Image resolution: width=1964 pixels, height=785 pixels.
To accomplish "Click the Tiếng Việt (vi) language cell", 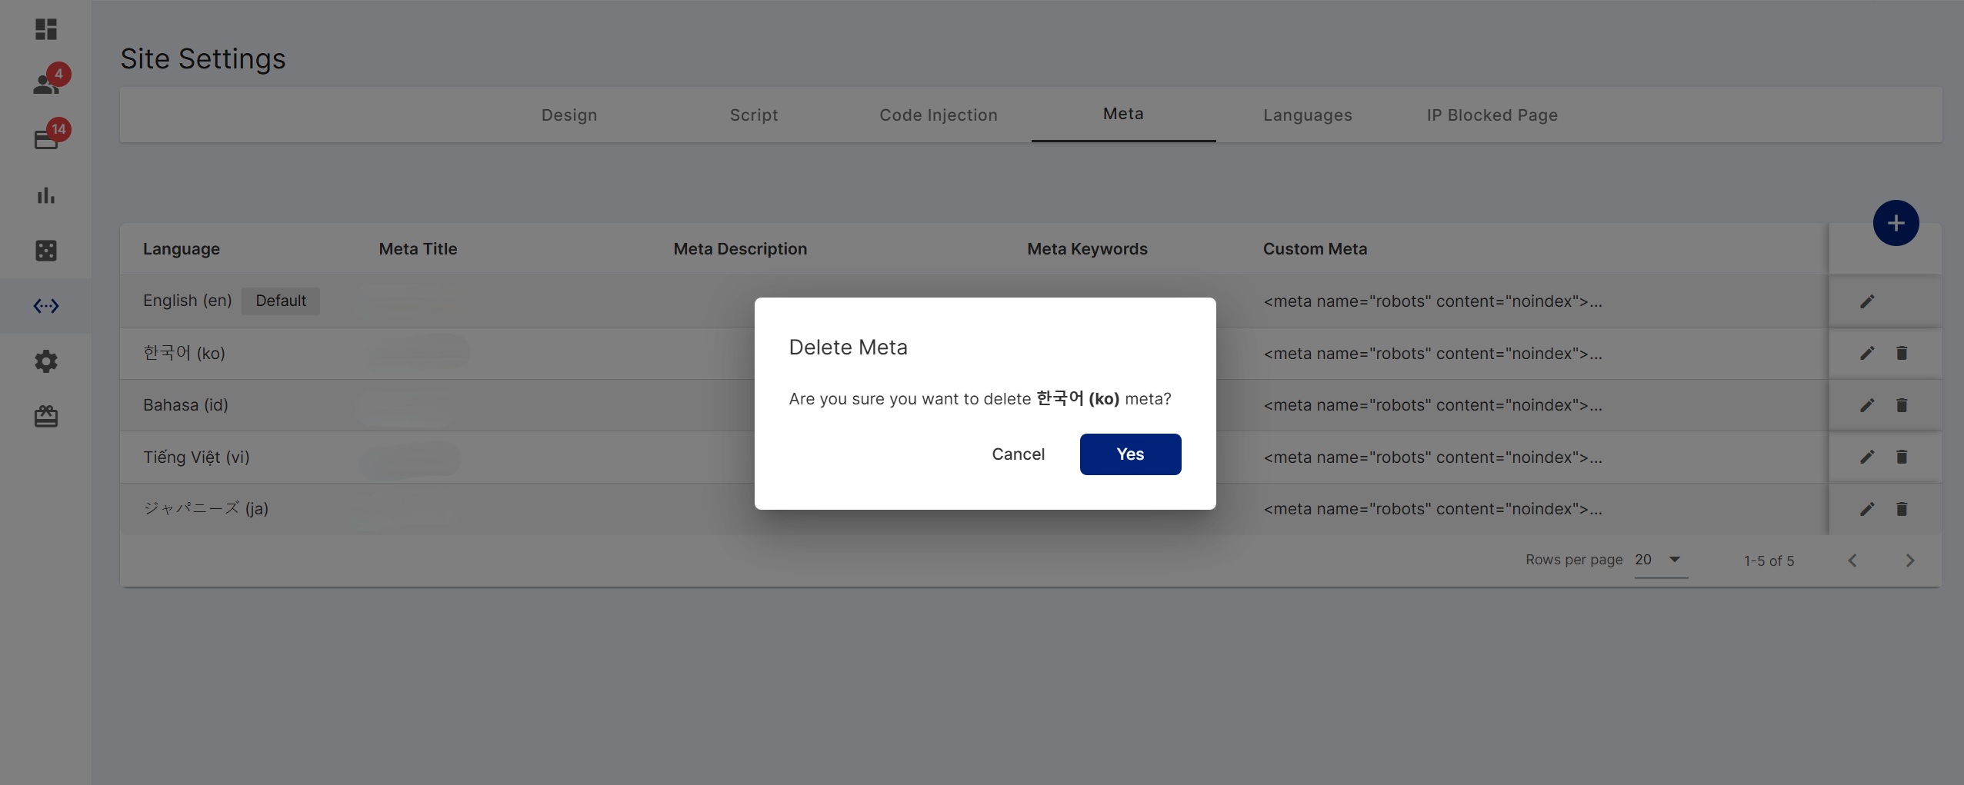I will (196, 457).
